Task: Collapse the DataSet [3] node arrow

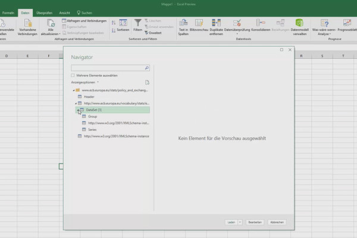Action: click(78, 110)
